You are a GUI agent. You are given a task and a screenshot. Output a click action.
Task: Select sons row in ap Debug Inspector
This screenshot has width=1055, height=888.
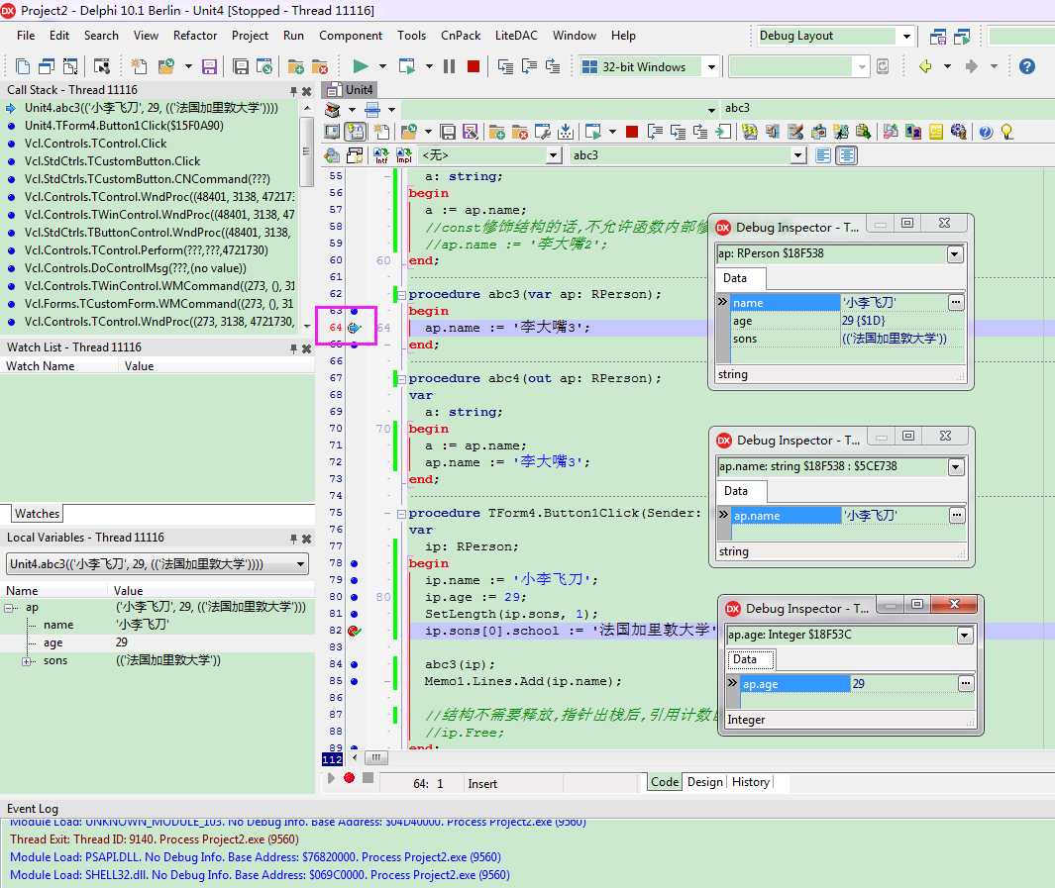tap(840, 339)
